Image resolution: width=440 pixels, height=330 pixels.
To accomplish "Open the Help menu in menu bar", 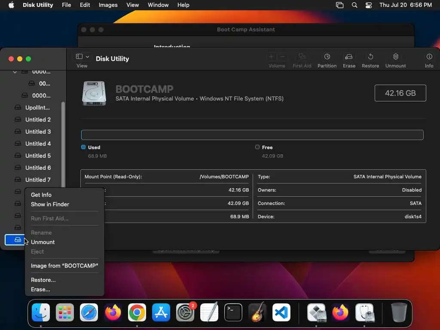I will [x=183, y=5].
